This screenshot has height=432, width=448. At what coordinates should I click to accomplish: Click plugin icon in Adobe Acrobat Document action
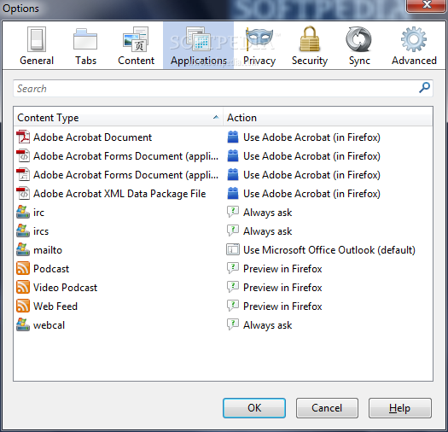pyautogui.click(x=233, y=137)
